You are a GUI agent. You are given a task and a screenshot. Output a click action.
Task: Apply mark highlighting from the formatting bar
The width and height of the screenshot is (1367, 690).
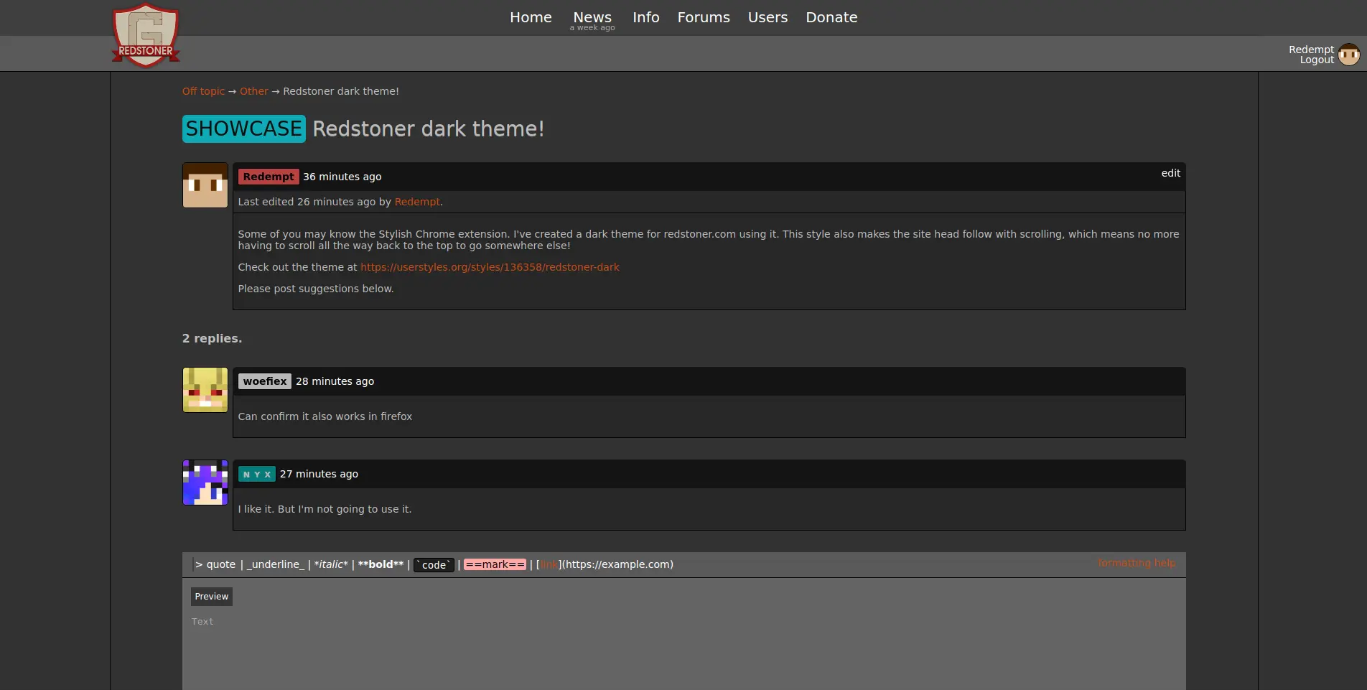(x=495, y=564)
